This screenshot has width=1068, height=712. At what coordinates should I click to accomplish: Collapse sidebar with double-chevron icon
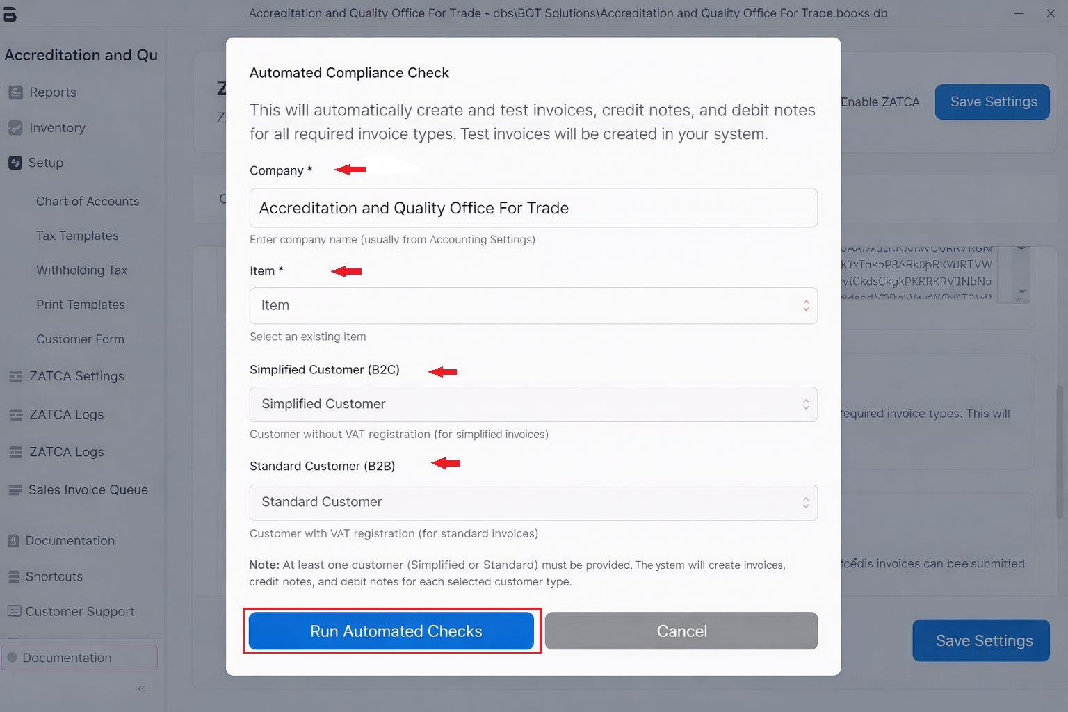point(141,688)
